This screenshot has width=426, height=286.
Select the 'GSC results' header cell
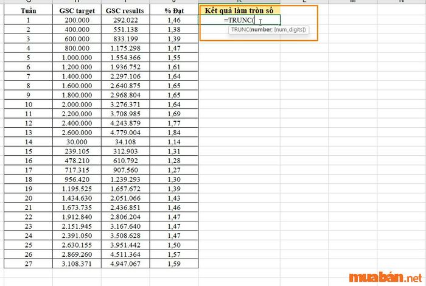(x=125, y=10)
